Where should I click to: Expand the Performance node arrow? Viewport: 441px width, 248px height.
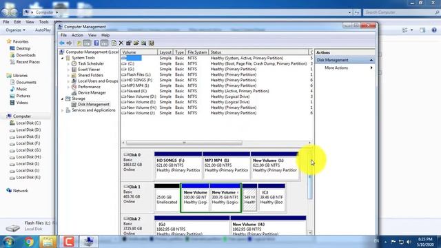pyautogui.click(x=68, y=87)
